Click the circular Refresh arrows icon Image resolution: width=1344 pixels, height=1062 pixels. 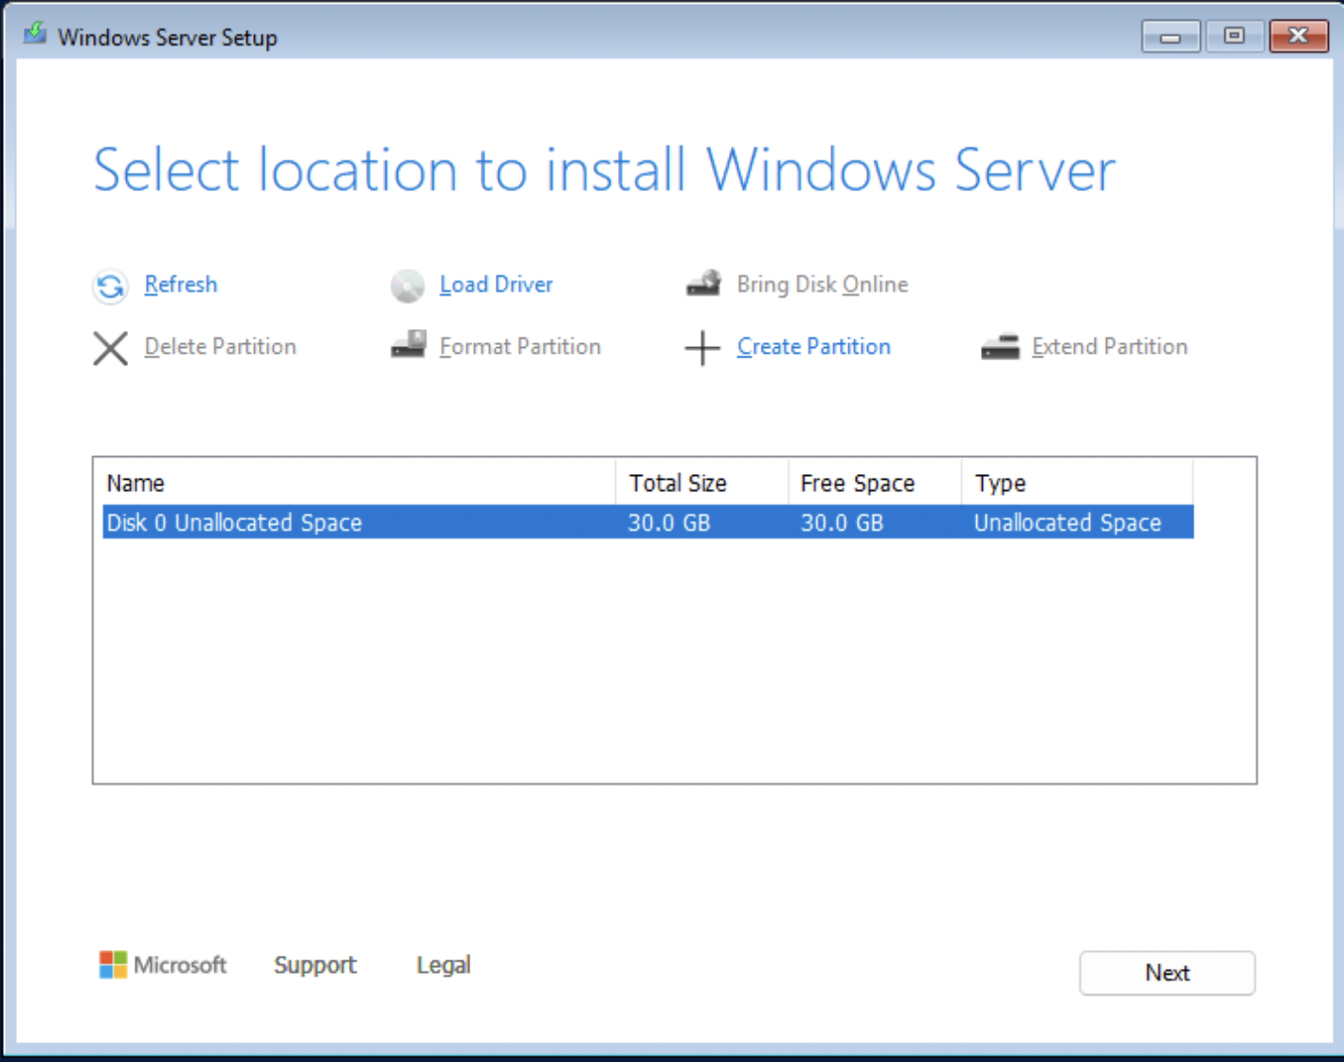(110, 285)
